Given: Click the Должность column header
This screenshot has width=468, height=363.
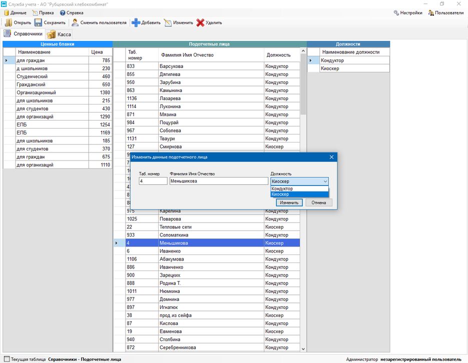Looking at the screenshot, I should coord(282,55).
